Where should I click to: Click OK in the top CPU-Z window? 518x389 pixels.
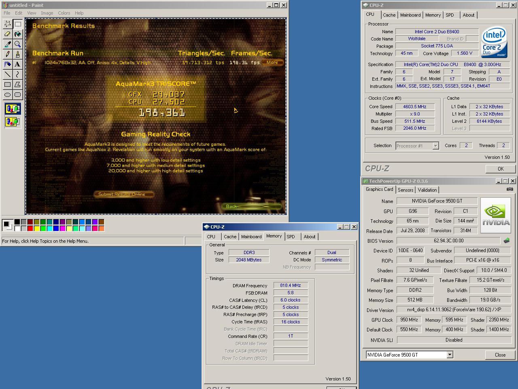click(501, 169)
